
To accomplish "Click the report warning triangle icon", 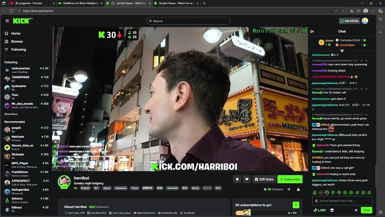I will pos(298,189).
